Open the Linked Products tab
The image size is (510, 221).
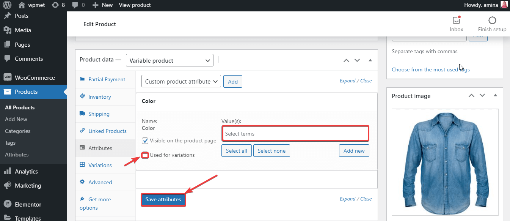click(107, 131)
